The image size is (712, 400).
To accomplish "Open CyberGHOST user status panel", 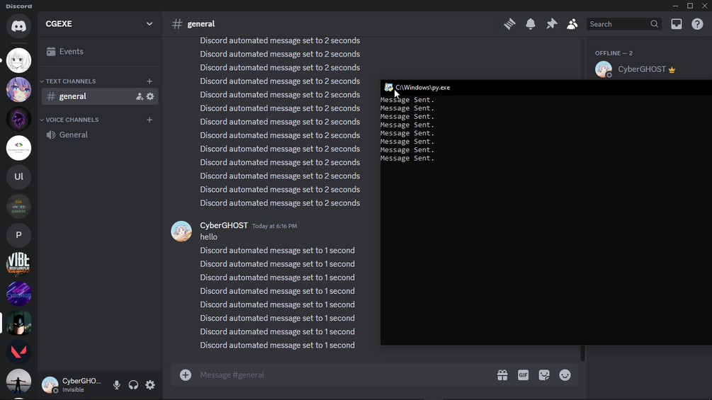I will tap(73, 385).
